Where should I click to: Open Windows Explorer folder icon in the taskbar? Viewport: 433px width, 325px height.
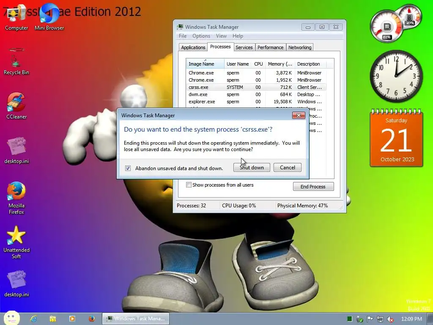pyautogui.click(x=53, y=319)
